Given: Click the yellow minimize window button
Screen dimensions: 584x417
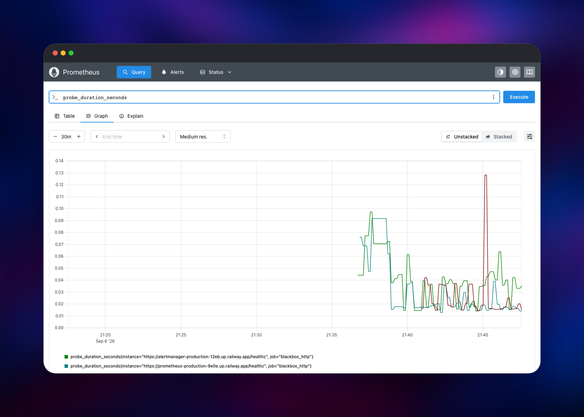Looking at the screenshot, I should click(63, 53).
